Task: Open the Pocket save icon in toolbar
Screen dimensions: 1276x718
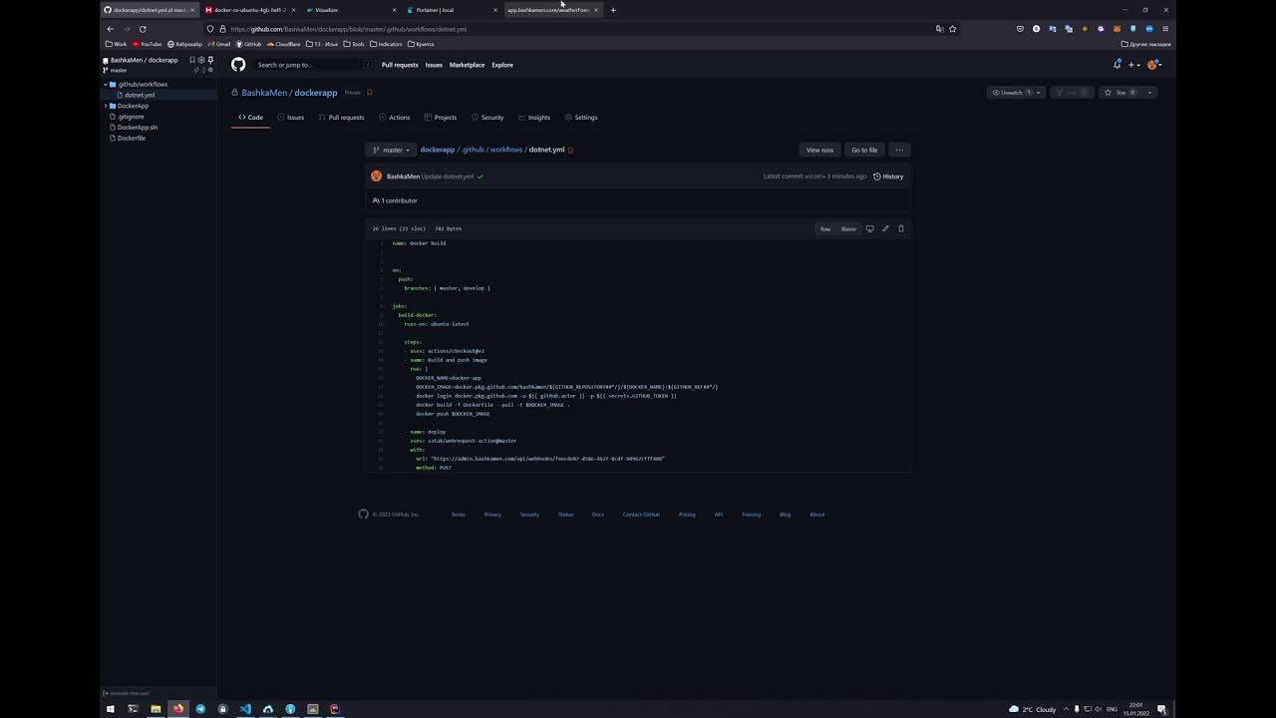Action: tap(1020, 29)
